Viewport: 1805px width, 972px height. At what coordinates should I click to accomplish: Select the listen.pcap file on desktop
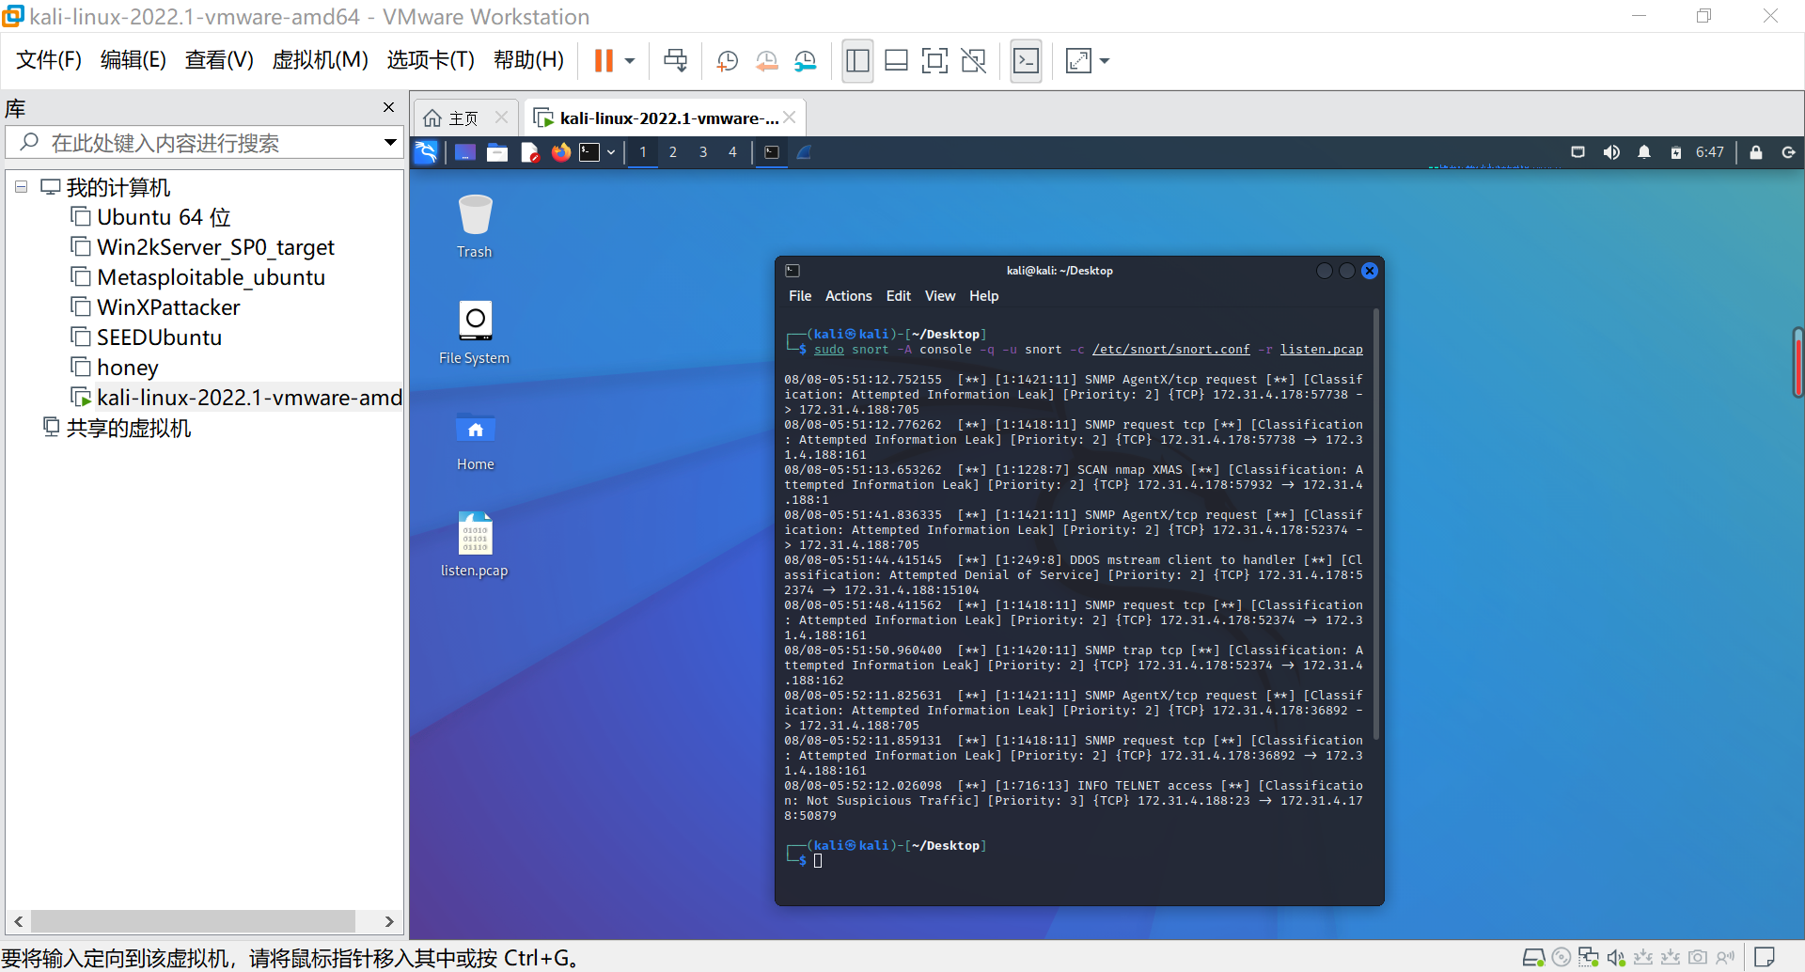[475, 545]
